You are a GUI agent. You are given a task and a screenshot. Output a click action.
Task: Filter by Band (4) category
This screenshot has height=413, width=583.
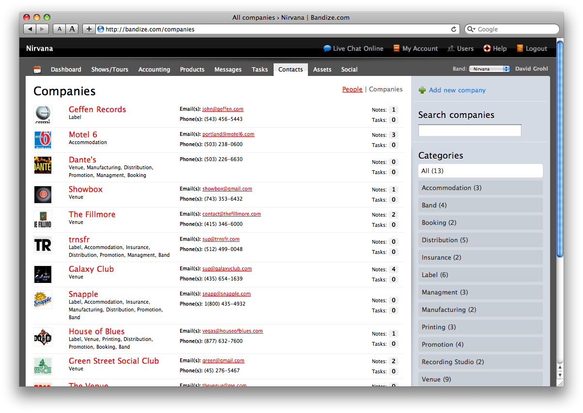click(x=480, y=205)
